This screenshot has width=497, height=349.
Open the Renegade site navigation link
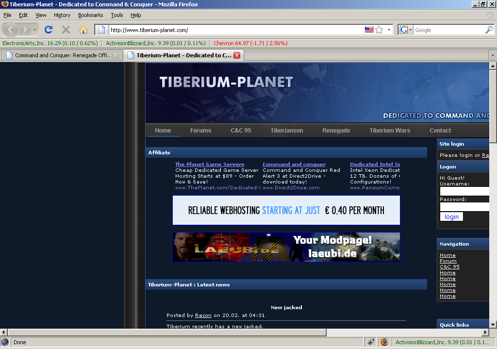point(336,131)
